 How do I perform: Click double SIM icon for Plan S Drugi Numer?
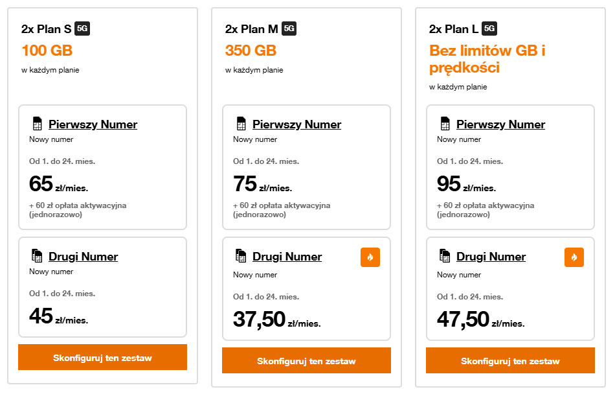point(37,256)
